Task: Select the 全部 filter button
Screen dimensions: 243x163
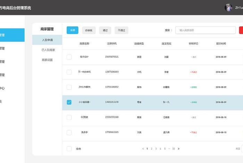Action: pos(72,30)
